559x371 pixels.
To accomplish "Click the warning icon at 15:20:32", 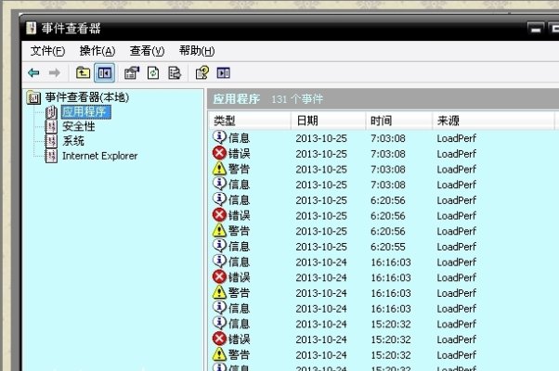I will pos(219,354).
